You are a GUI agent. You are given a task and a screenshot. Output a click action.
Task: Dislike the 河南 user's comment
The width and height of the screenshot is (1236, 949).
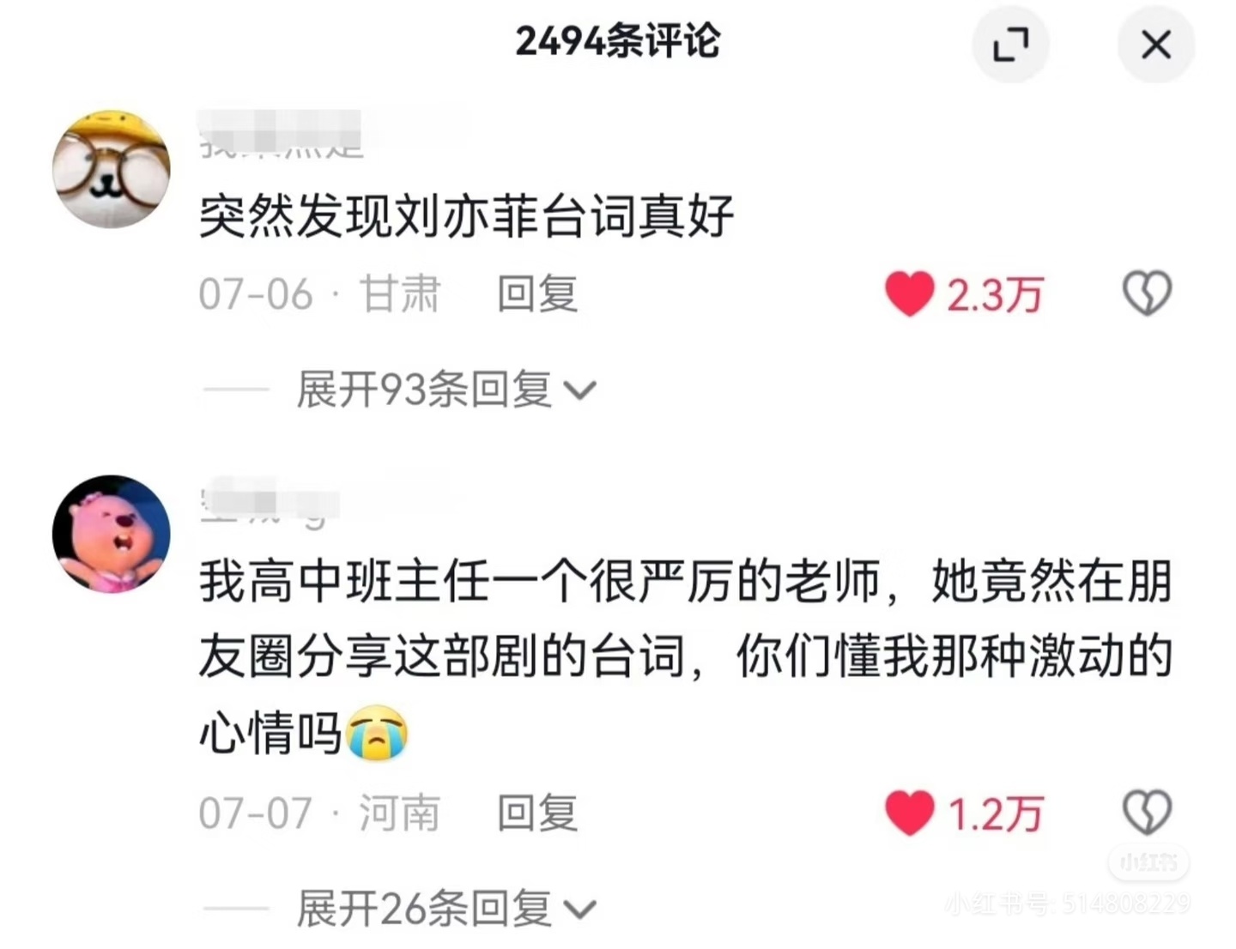coord(1147,812)
